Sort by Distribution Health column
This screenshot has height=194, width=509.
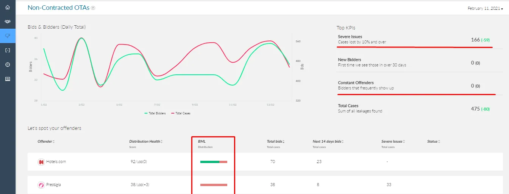[x=146, y=142]
